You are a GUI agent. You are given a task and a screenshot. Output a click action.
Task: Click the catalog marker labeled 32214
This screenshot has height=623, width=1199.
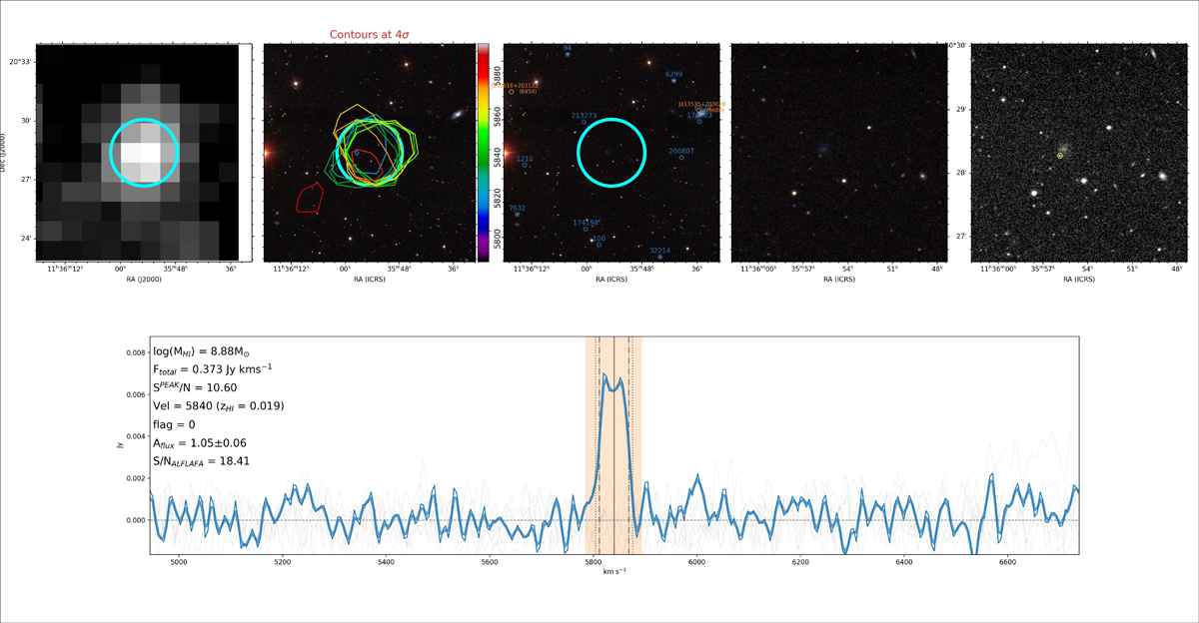[660, 257]
